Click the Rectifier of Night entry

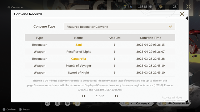[x=78, y=52]
